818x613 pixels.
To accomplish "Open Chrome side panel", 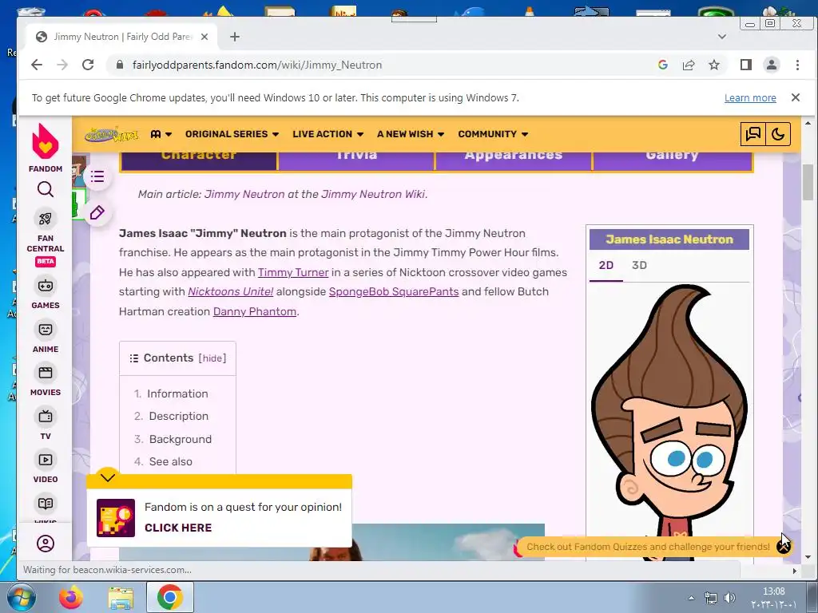I will pyautogui.click(x=746, y=65).
